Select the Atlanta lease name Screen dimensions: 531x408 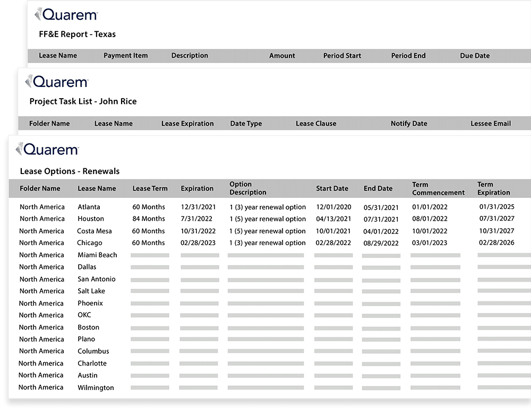pyautogui.click(x=89, y=207)
